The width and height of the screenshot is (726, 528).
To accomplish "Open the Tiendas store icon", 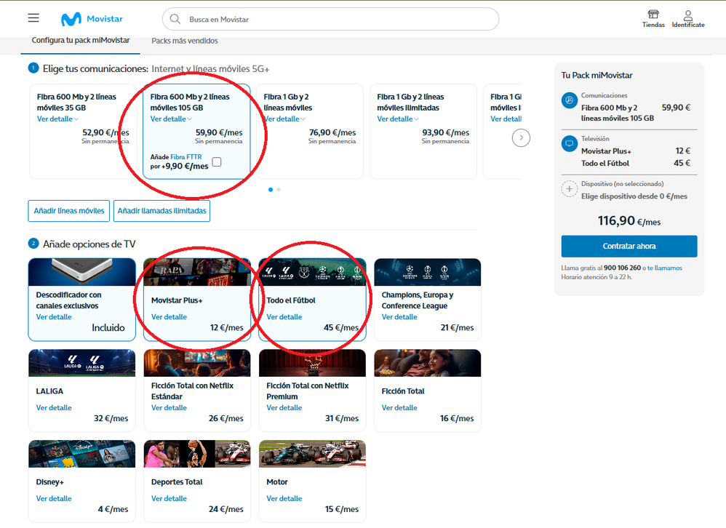I will 653,15.
